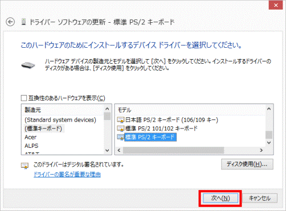
Task: Enable 互換性のあるハードウェアを表示 checkbox
Action: (24, 98)
